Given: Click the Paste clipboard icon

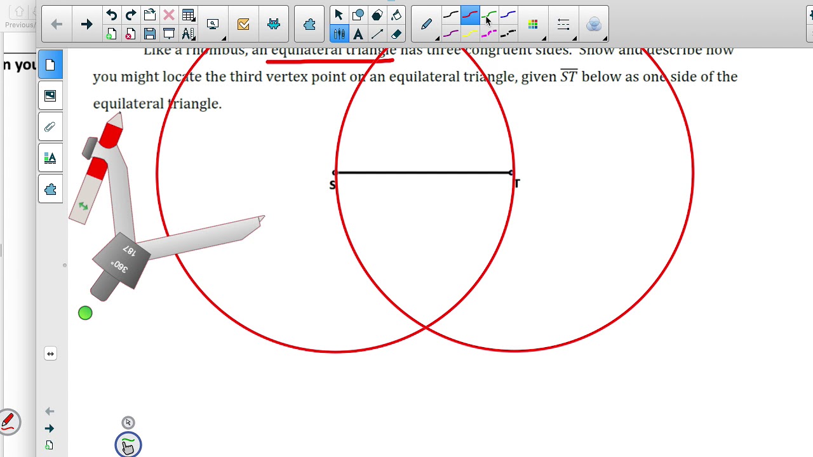Looking at the screenshot, I should point(150,15).
